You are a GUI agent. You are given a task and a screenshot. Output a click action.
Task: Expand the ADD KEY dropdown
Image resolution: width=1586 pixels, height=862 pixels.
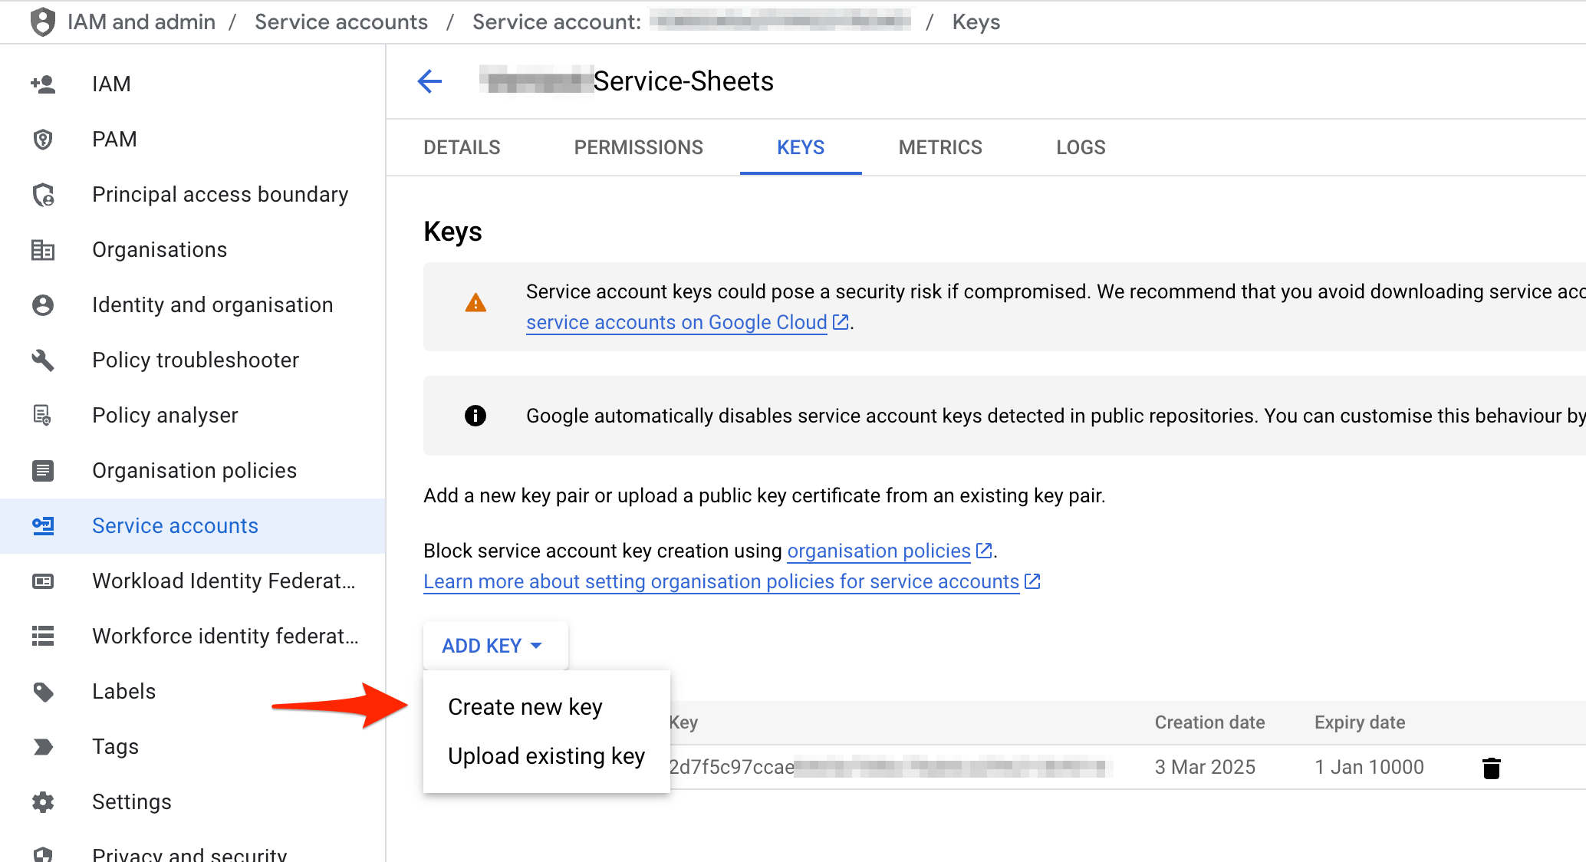(x=495, y=646)
